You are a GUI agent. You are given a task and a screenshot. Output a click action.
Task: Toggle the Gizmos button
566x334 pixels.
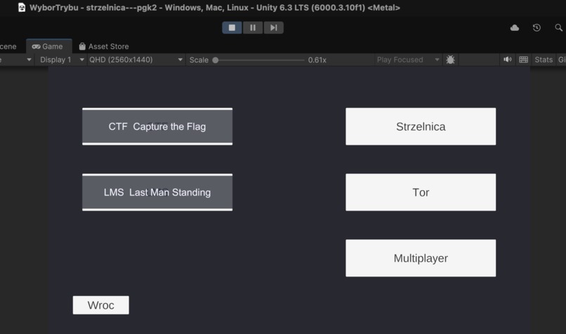(561, 60)
